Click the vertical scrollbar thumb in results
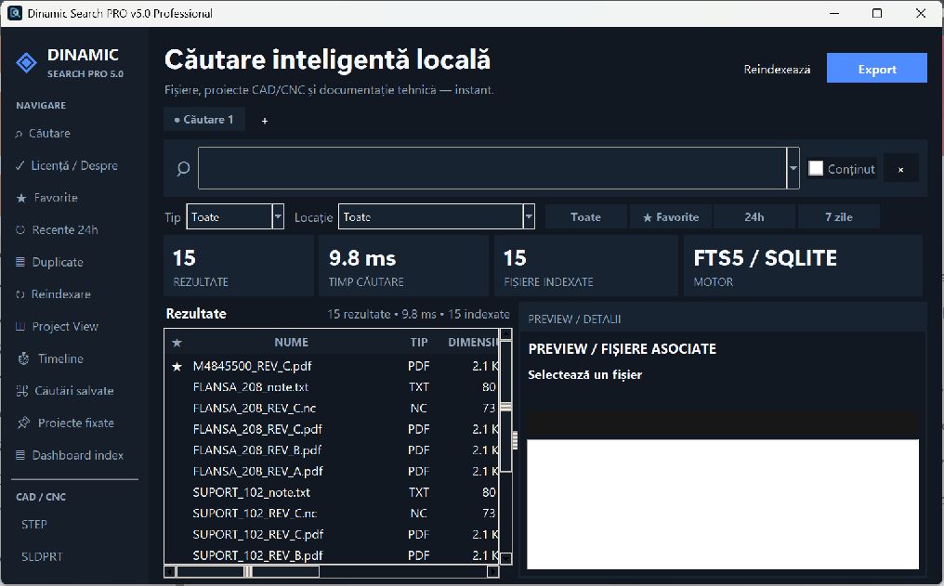 [505, 407]
